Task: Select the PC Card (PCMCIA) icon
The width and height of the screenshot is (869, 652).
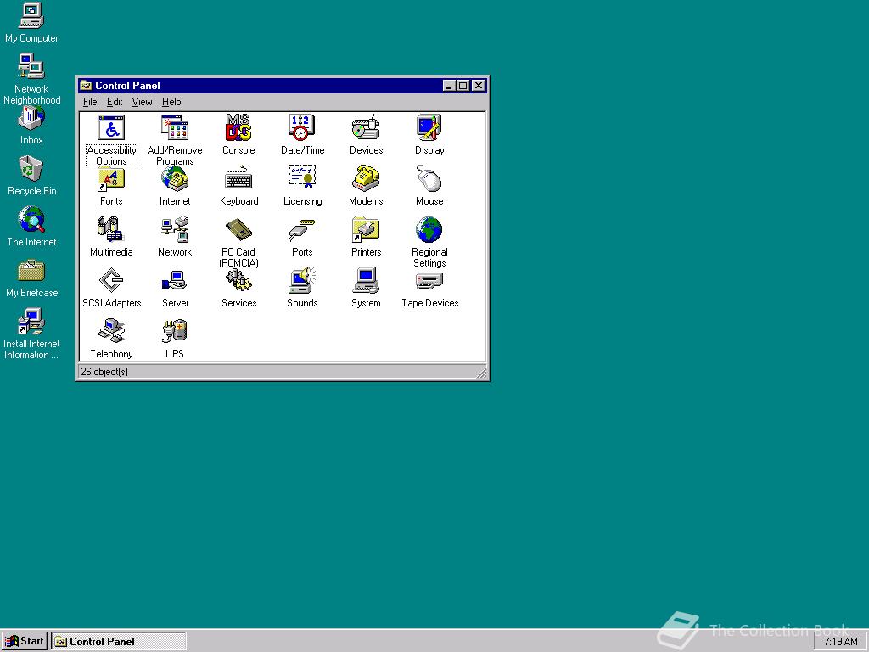Action: click(238, 229)
